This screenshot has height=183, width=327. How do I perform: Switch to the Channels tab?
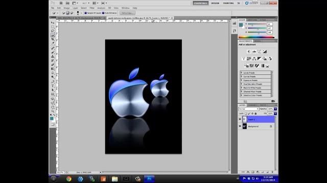252,105
